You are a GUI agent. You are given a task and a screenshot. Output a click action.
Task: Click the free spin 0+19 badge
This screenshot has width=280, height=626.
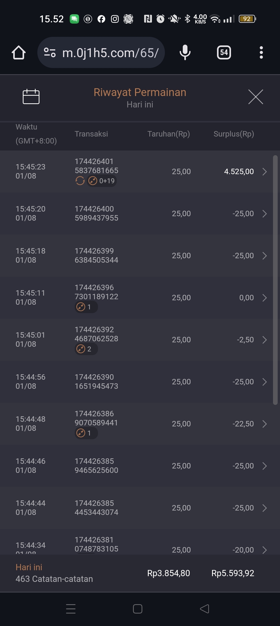[x=102, y=181]
